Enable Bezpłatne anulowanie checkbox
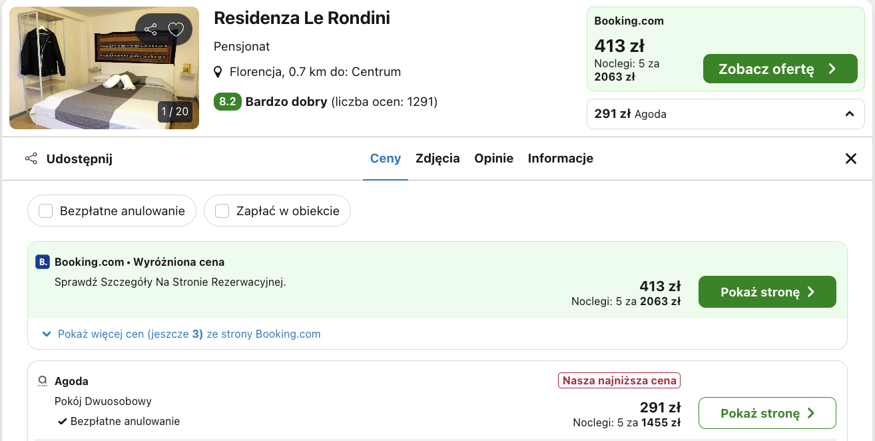 [x=46, y=211]
